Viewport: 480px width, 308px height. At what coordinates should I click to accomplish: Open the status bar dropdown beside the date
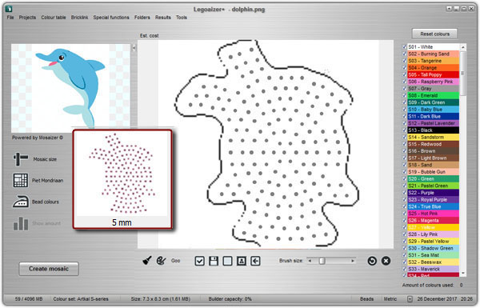[x=410, y=299]
